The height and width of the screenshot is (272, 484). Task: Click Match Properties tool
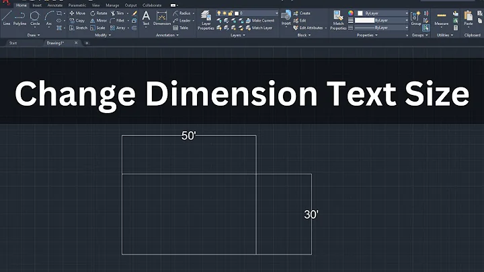(338, 20)
